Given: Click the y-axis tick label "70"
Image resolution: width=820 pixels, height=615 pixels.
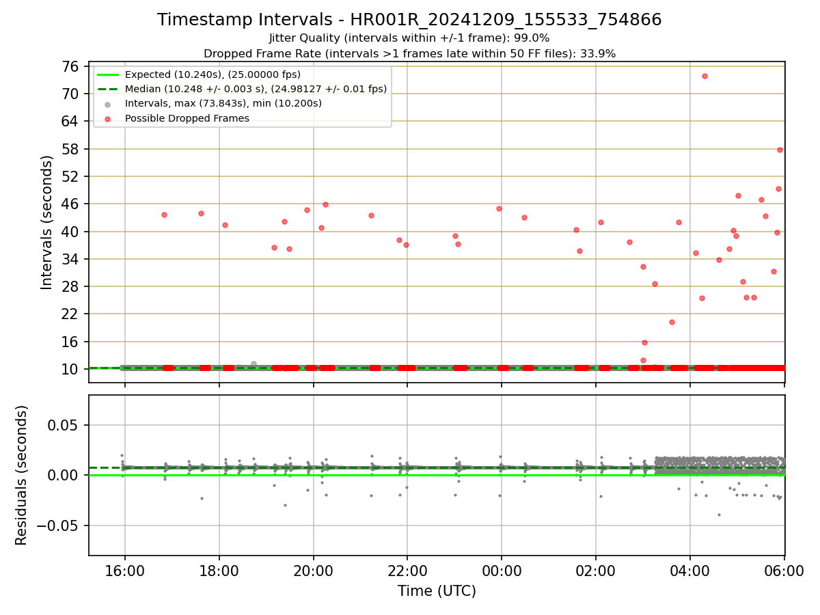Looking at the screenshot, I should tap(70, 94).
